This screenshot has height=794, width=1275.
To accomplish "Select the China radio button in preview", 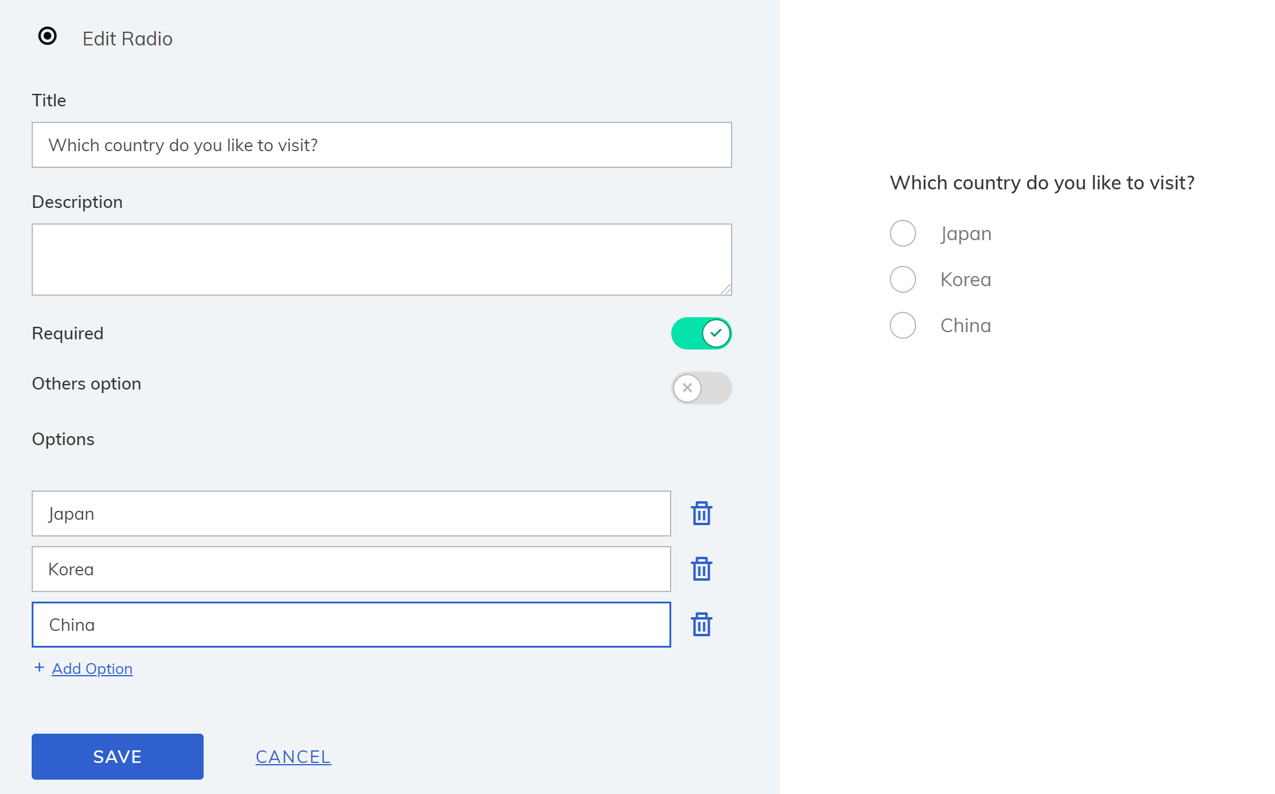I will coord(902,326).
